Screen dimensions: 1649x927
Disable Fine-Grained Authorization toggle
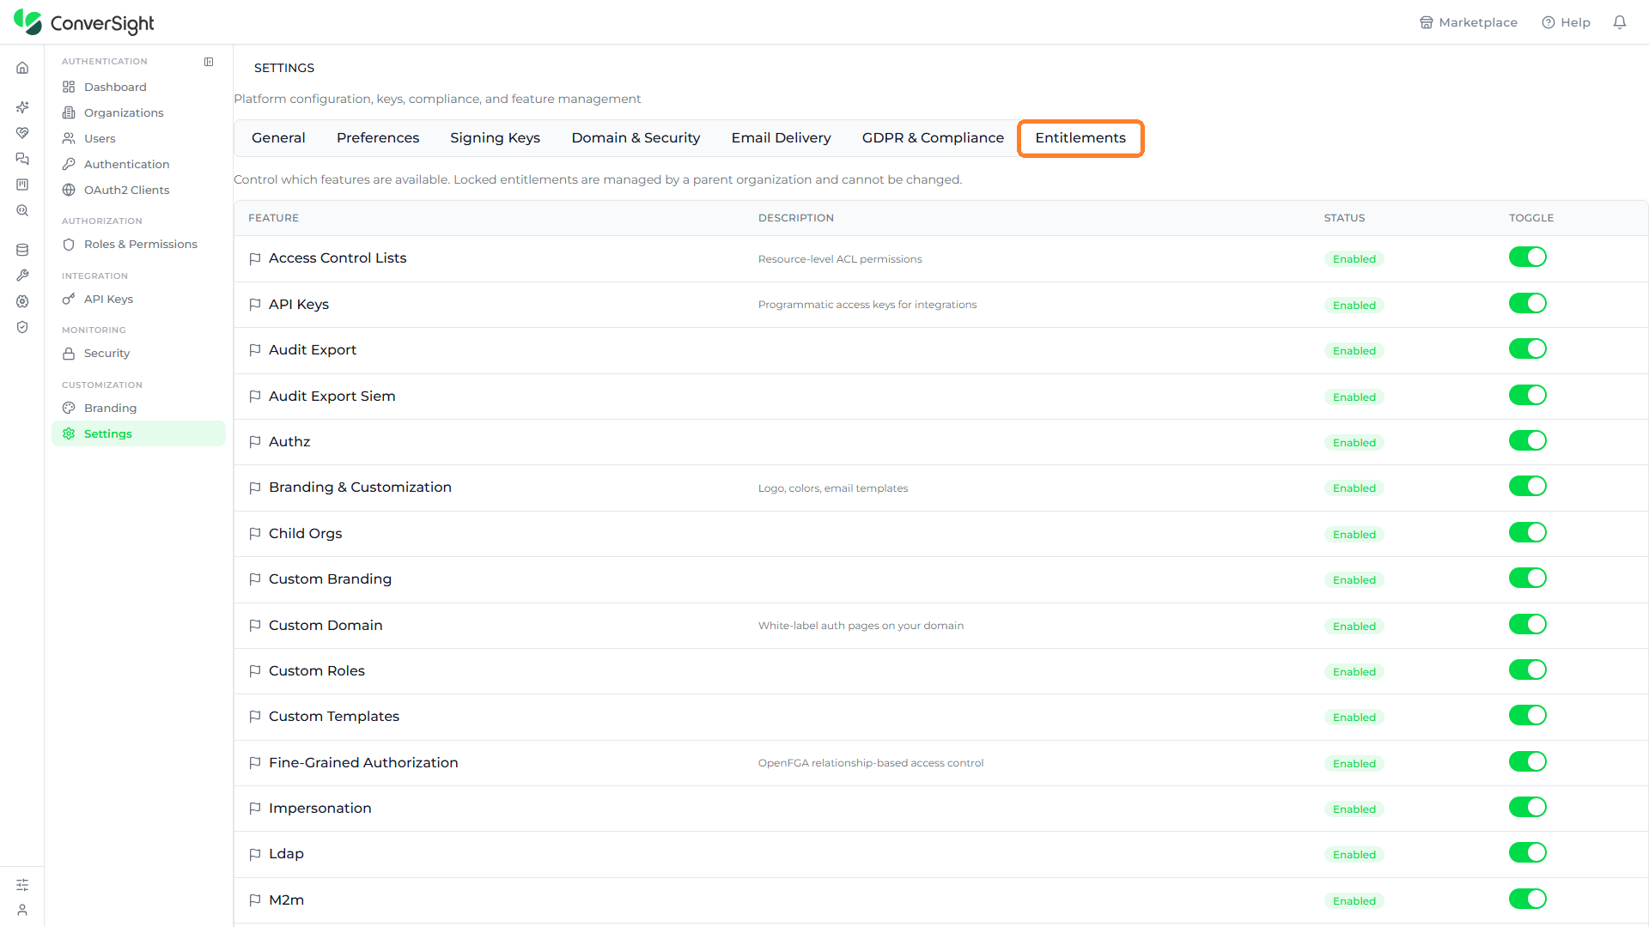click(x=1528, y=761)
